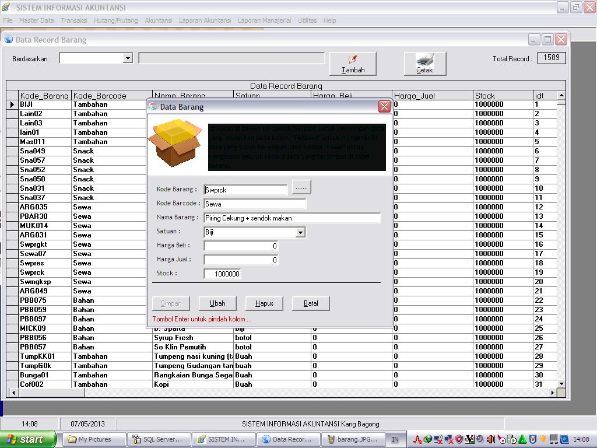597x448 pixels.
Task: Click the Kode Barang browse ellipsis button
Action: (x=301, y=187)
